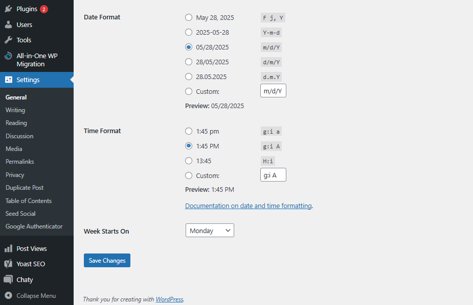Focus the custom time format input box

click(x=273, y=175)
